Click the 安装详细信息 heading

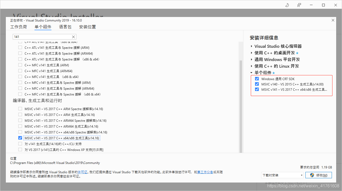(264, 38)
